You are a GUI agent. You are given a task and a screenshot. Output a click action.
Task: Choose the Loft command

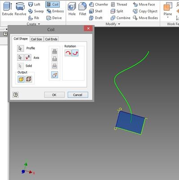point(34,4)
